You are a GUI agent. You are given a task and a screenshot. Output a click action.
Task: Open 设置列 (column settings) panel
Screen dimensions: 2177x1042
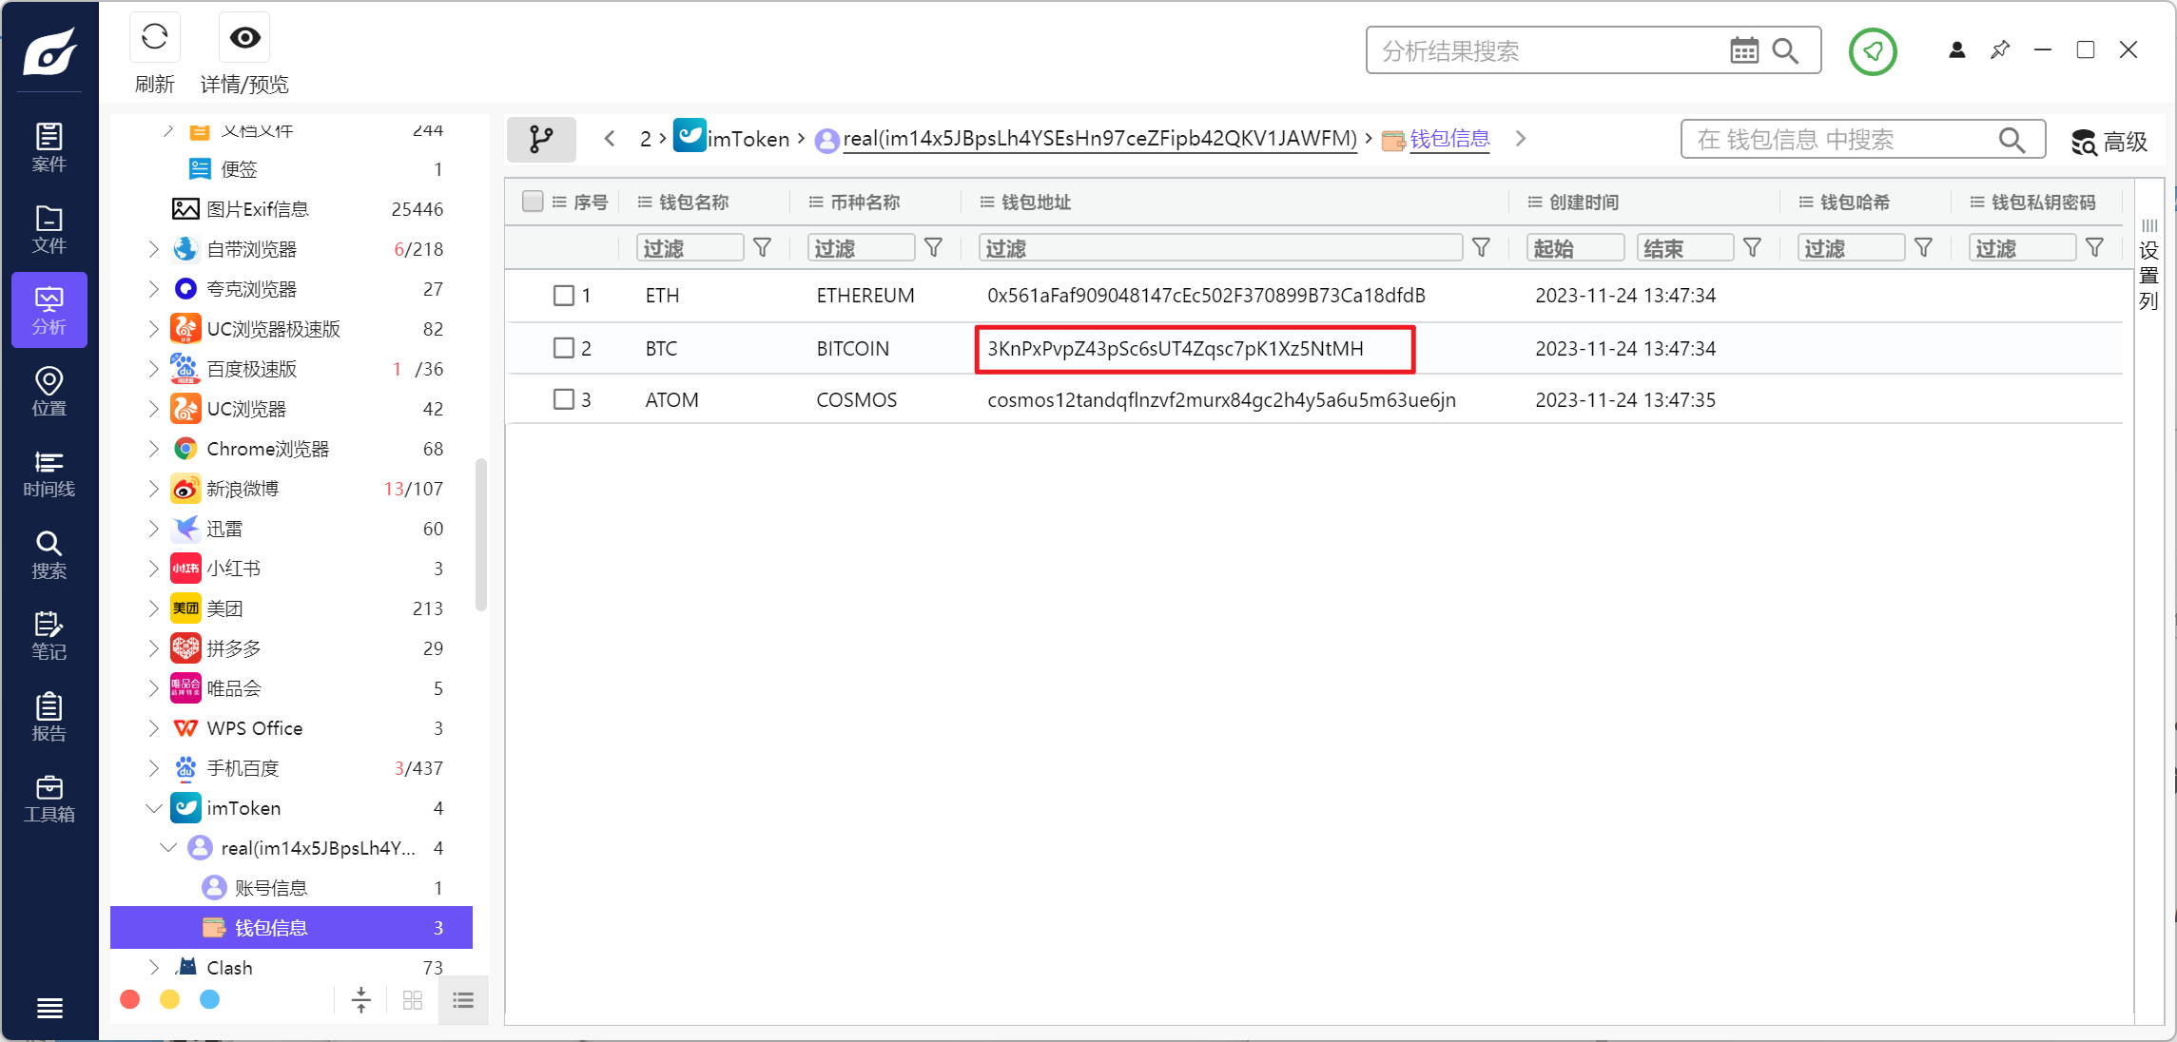(x=2149, y=266)
